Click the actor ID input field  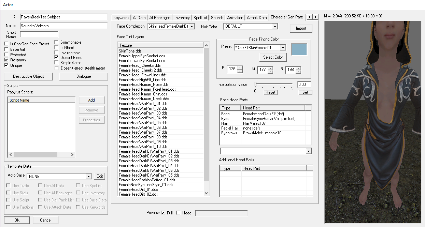point(63,17)
